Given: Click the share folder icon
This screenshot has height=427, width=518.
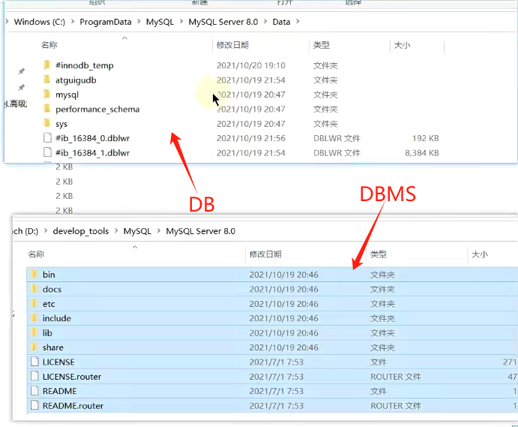Looking at the screenshot, I should pos(34,347).
